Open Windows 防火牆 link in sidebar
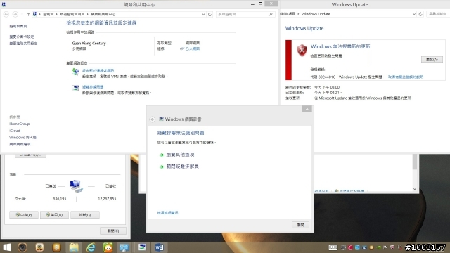The image size is (450, 253). click(x=22, y=138)
